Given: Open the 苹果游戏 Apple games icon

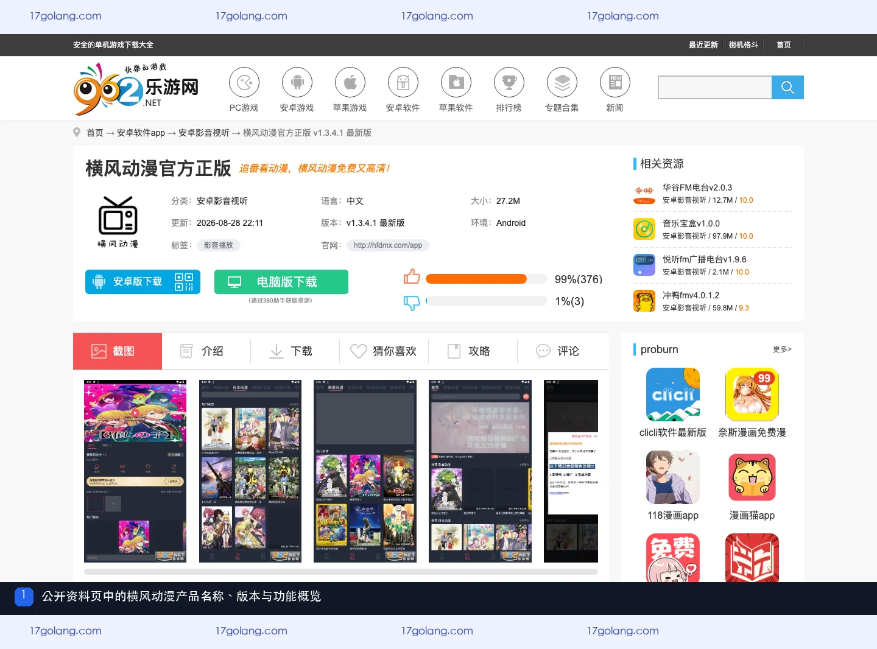Looking at the screenshot, I should point(350,82).
